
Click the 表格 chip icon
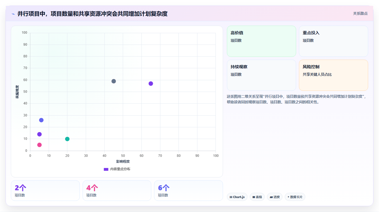point(254,197)
